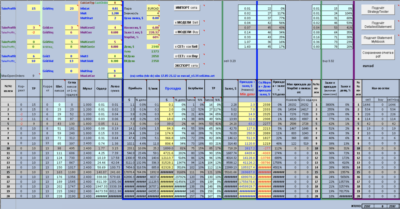Select the StopOut value 60%
Image resolution: width=400 pixels, height=209 pixels.
click(153, 37)
